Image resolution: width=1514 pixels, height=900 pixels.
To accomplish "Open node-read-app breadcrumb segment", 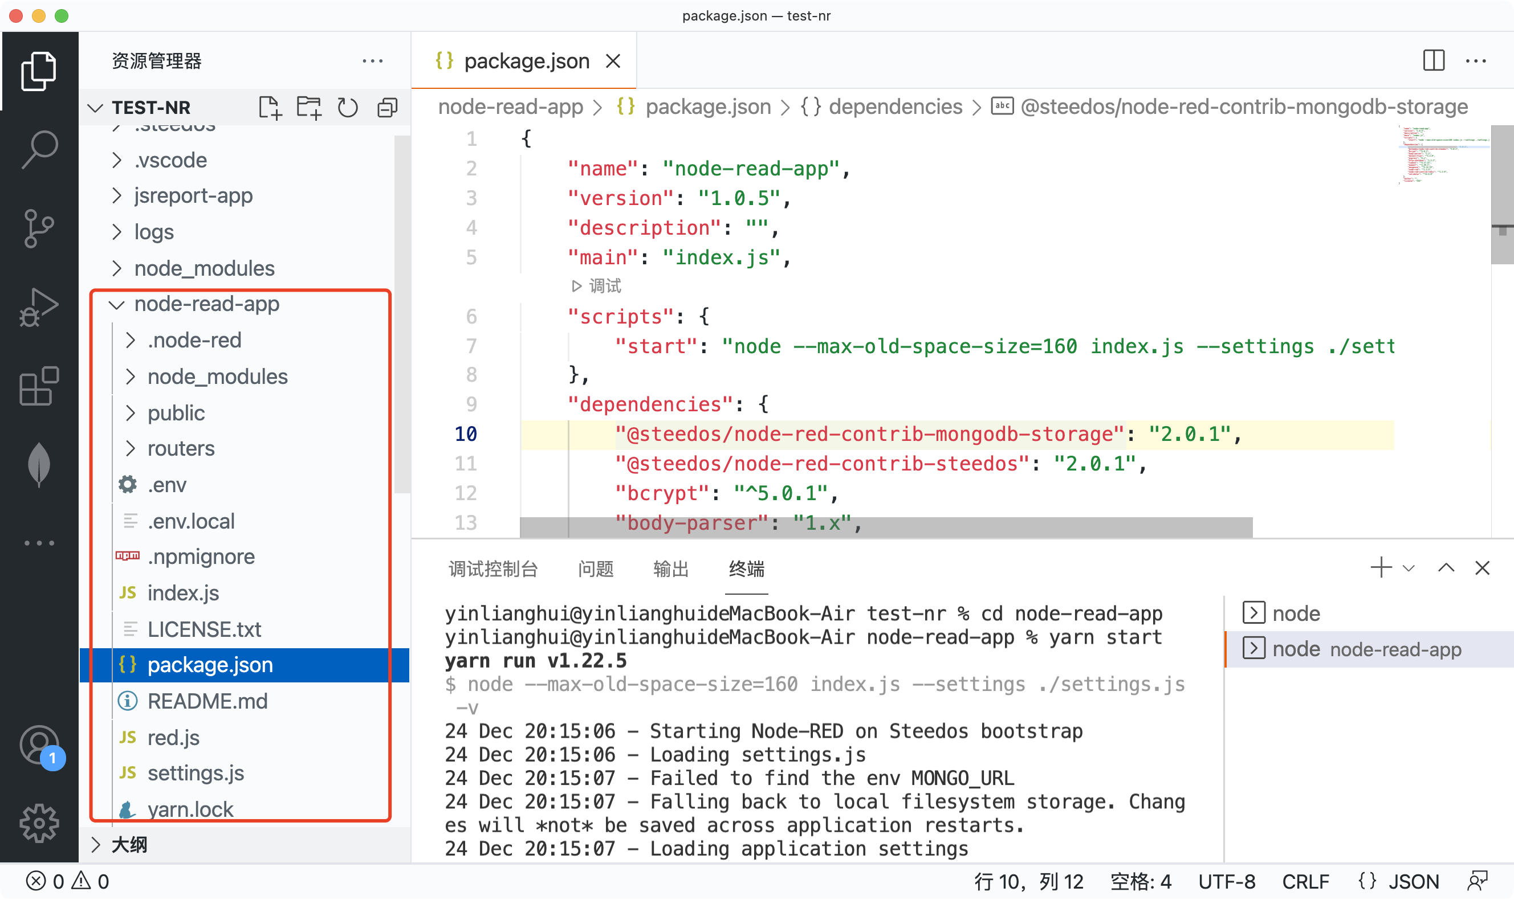I will click(510, 107).
